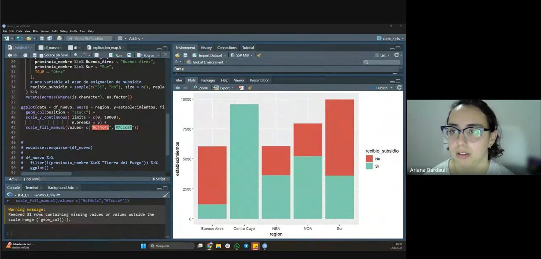The height and width of the screenshot is (259, 541).
Task: Run the selected code with Run button
Action: [x=116, y=55]
